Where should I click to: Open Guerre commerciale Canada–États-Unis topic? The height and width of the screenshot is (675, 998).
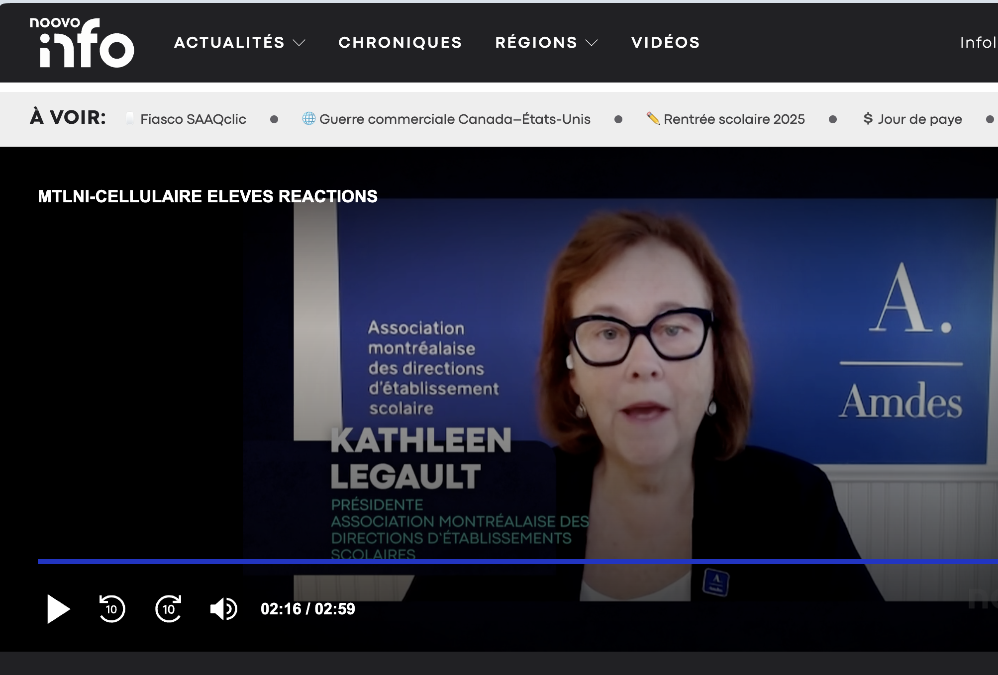[454, 119]
